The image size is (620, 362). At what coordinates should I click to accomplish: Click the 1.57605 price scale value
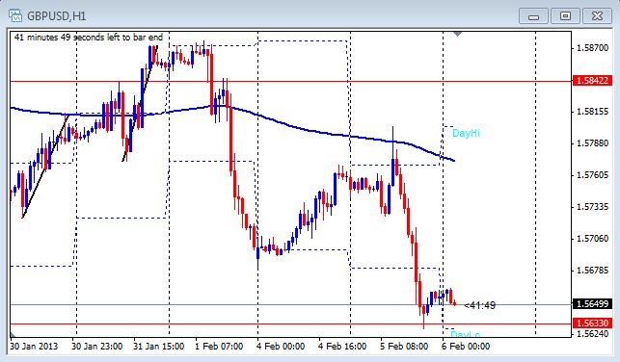coord(593,175)
